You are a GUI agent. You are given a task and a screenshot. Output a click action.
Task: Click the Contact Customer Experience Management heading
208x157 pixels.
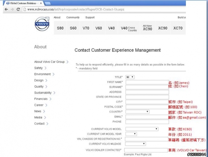(118, 50)
